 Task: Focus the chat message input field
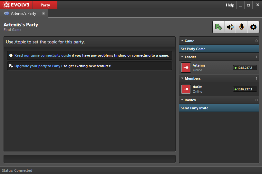(x=90, y=159)
